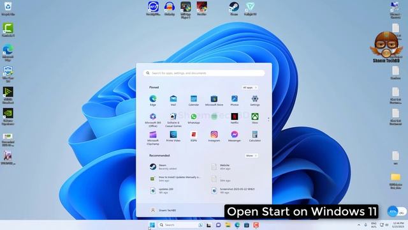Launch Calculator from pinned apps
The height and width of the screenshot is (230, 408).
tap(255, 136)
